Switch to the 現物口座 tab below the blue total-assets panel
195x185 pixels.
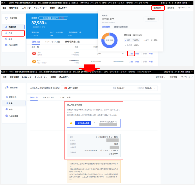(36, 42)
